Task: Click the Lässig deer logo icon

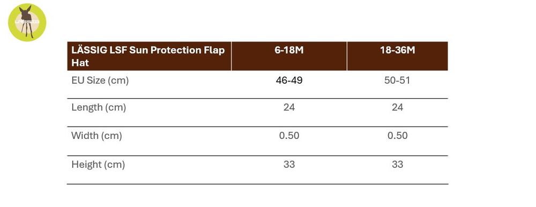Action: [x=27, y=22]
